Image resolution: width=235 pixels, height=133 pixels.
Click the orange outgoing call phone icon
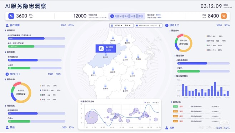pyautogui.click(x=224, y=16)
